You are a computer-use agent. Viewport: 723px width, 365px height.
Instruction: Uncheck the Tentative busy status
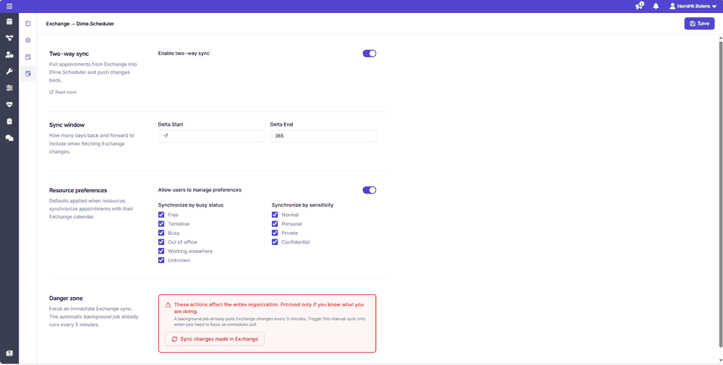pos(161,224)
